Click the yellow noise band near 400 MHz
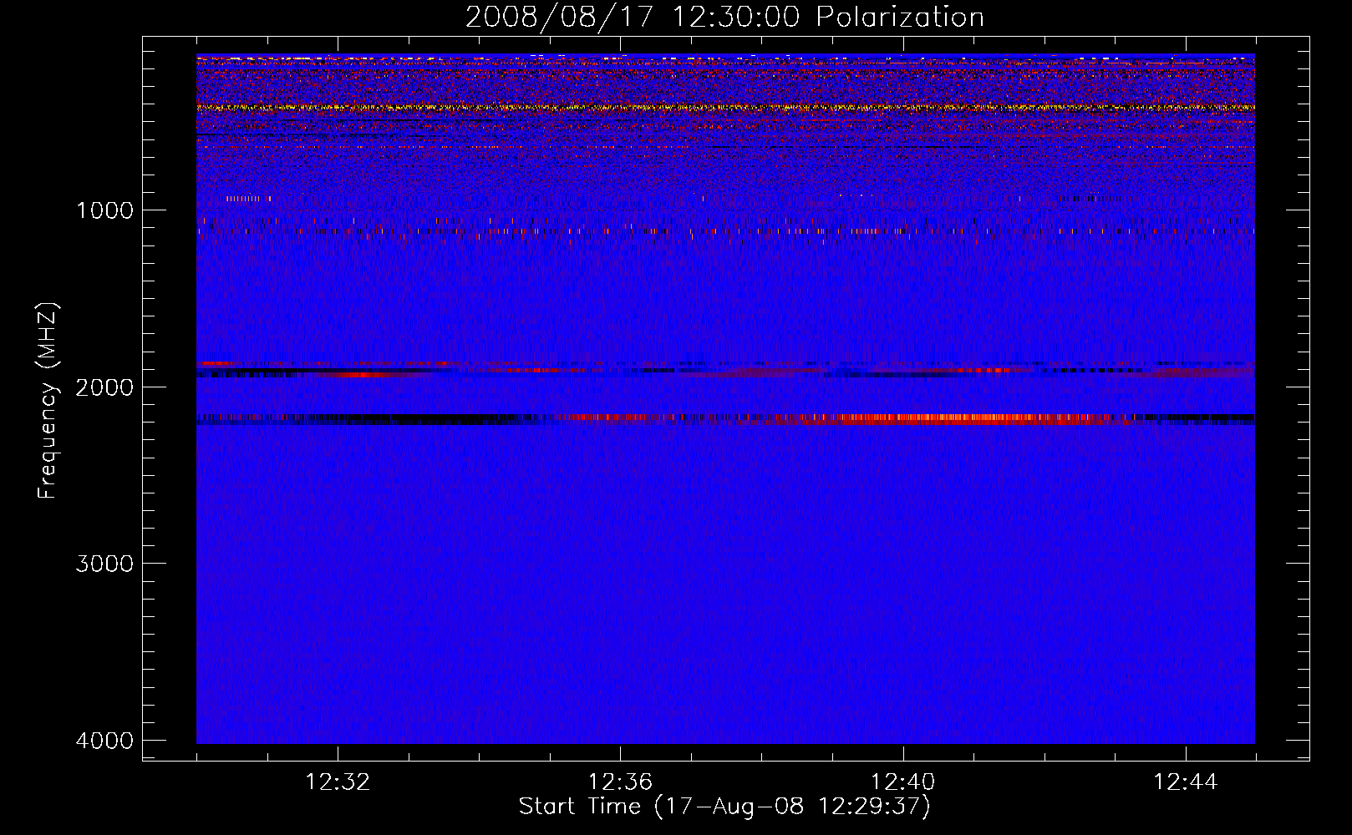1352x835 pixels. click(x=725, y=107)
